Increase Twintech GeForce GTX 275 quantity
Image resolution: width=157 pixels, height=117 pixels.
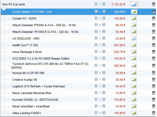104,65
